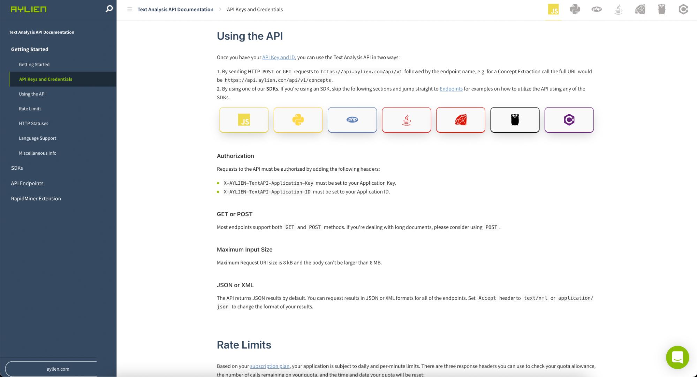This screenshot has width=697, height=377.
Task: Switch to the C# SDK using the top toolbar
Action: (683, 9)
